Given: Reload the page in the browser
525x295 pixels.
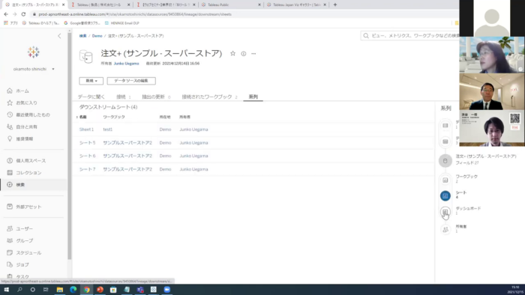Looking at the screenshot, I should point(23,14).
